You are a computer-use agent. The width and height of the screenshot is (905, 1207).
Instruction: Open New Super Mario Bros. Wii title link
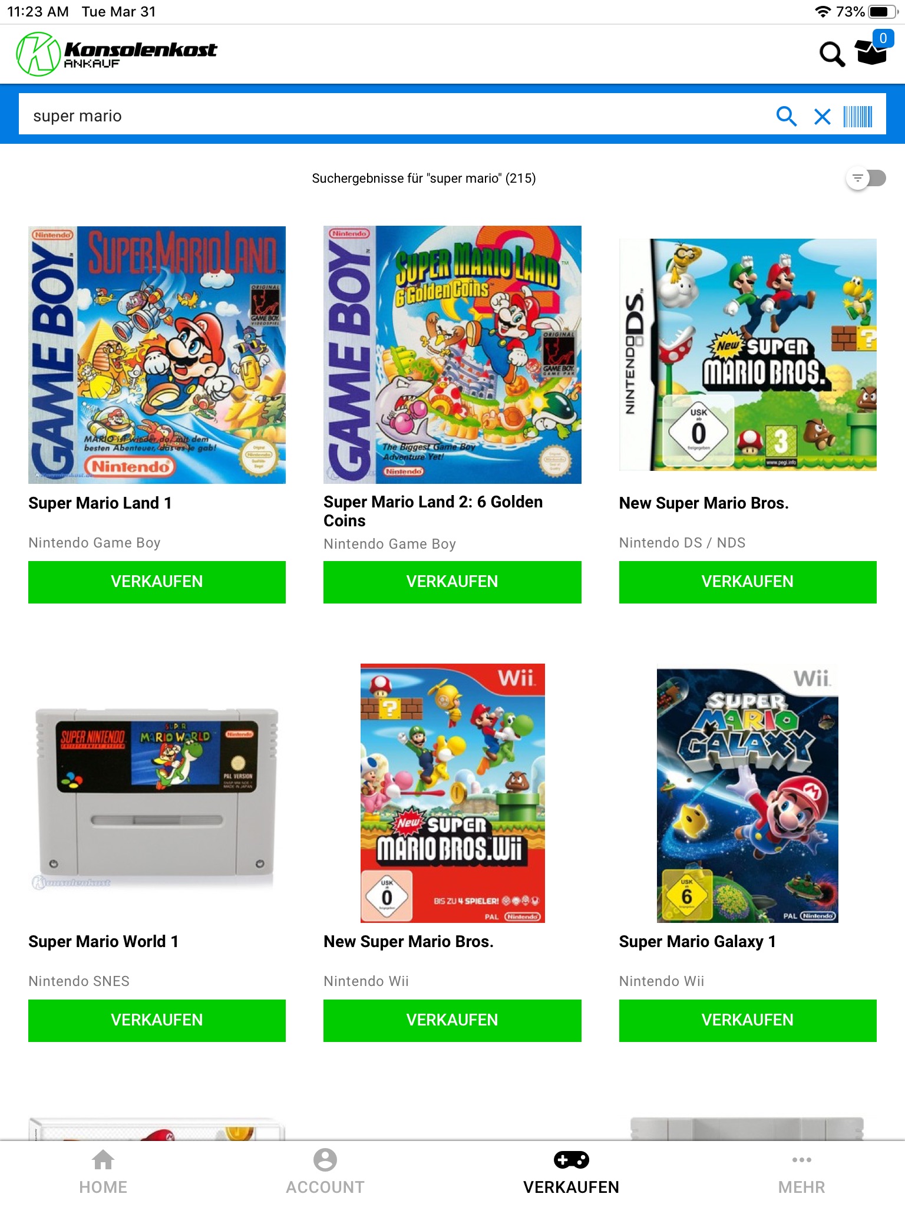(x=408, y=942)
